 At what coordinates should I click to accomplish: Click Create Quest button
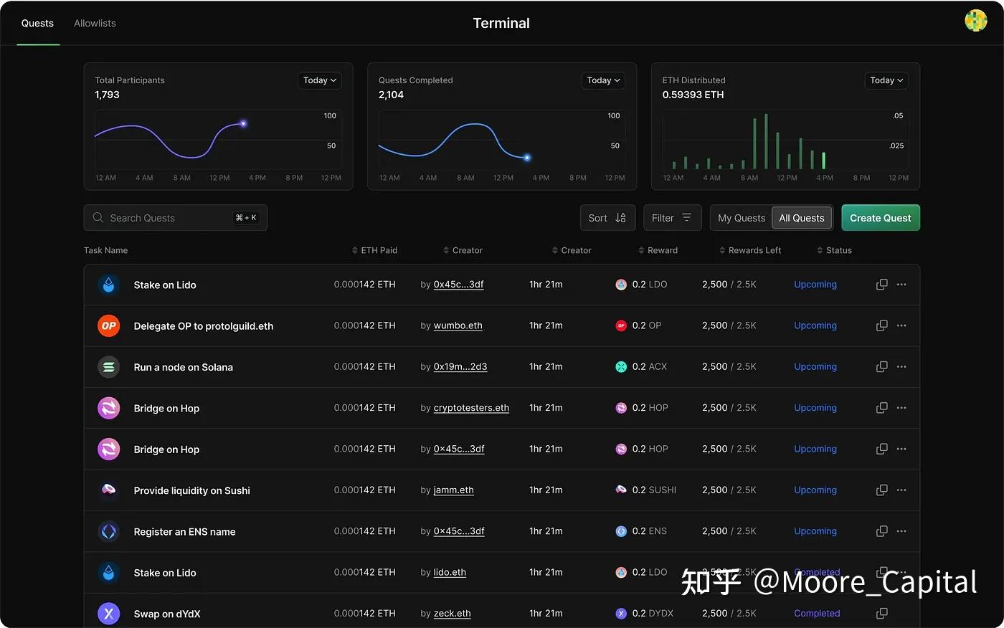(881, 218)
